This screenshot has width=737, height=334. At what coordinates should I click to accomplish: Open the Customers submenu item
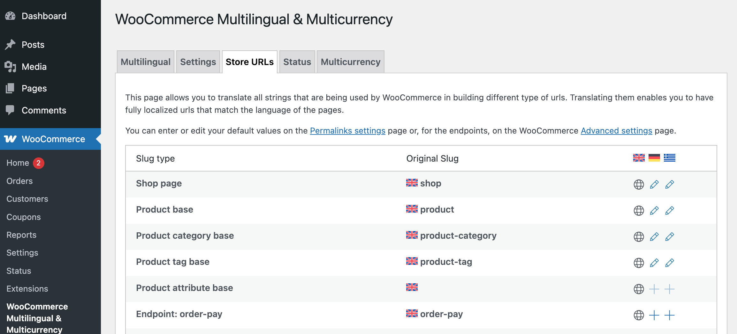[x=27, y=199]
